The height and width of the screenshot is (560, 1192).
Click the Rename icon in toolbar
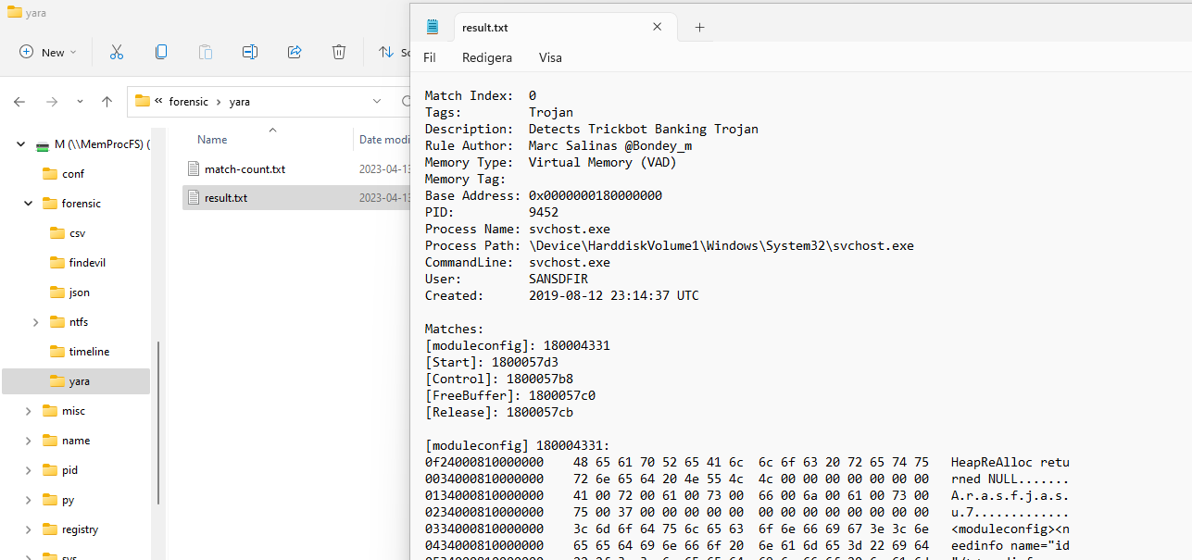point(249,53)
